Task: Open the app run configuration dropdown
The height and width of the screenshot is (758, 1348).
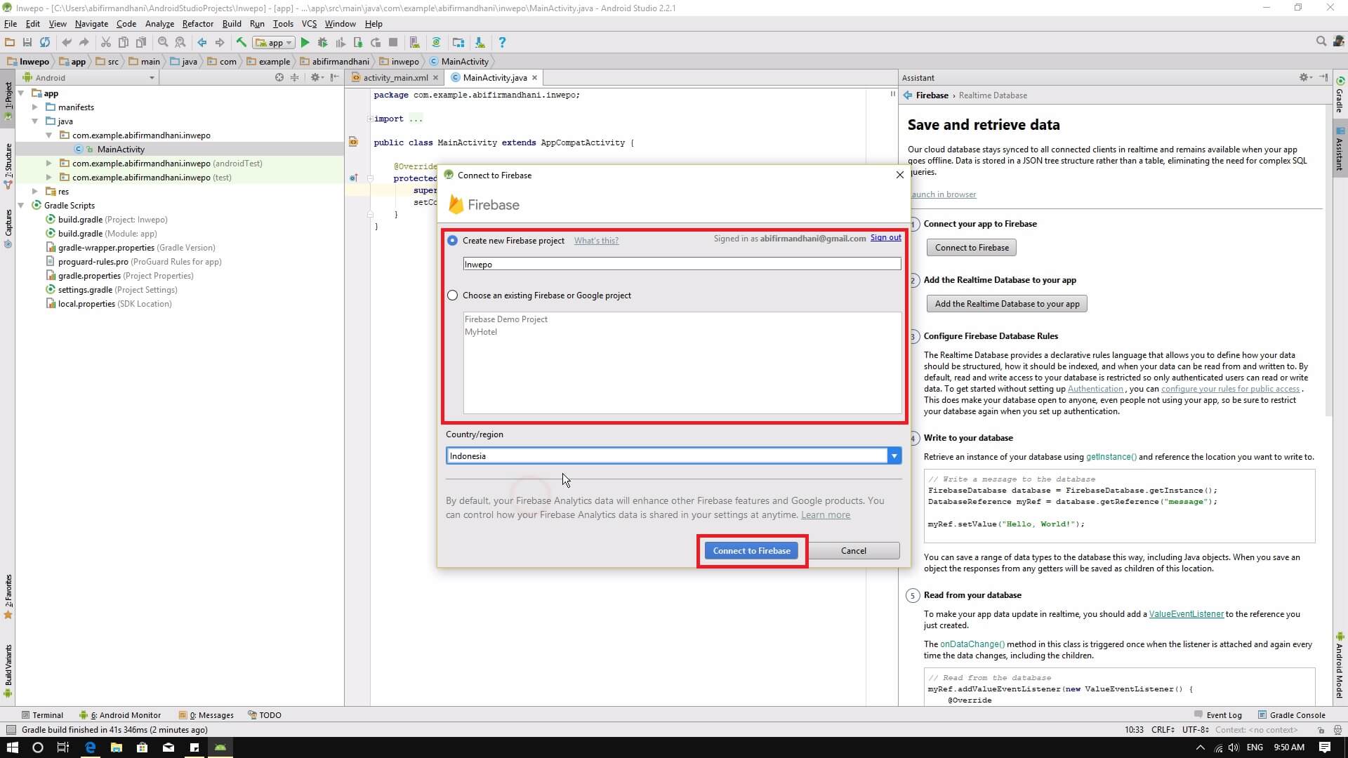Action: pyautogui.click(x=275, y=43)
